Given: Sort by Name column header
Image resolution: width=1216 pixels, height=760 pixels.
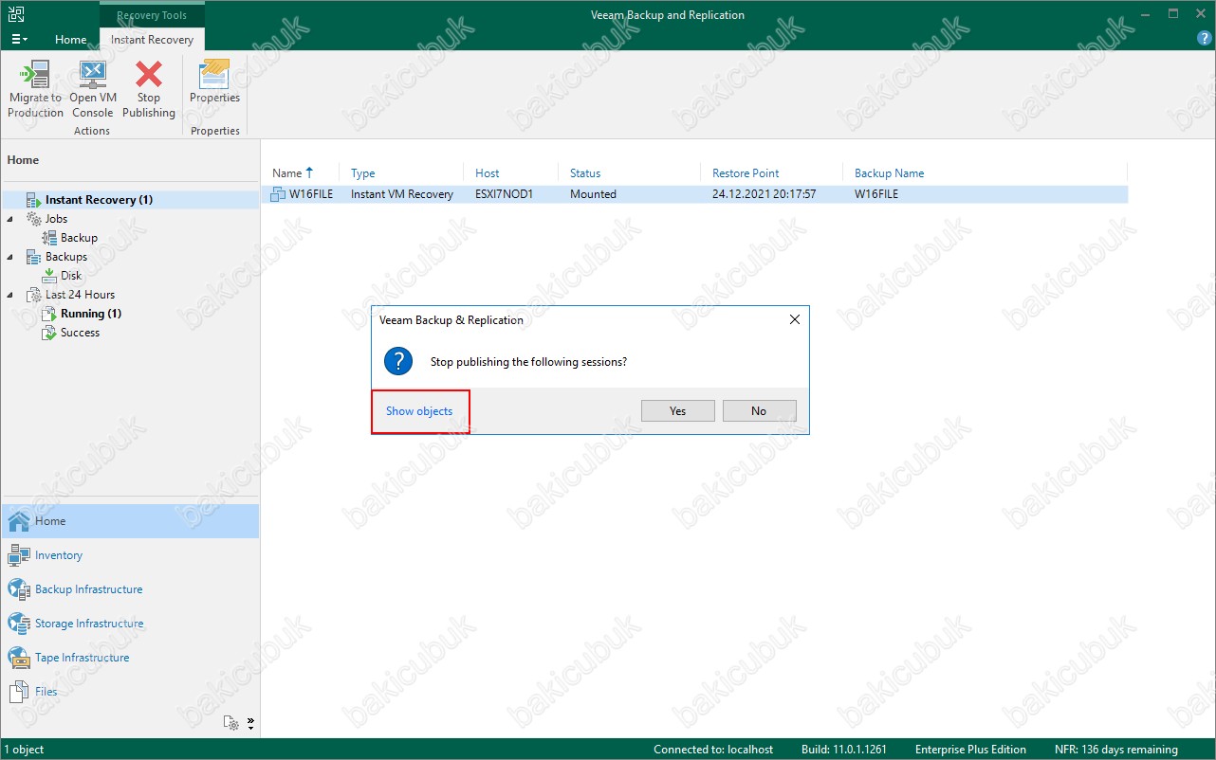Looking at the screenshot, I should click(286, 173).
